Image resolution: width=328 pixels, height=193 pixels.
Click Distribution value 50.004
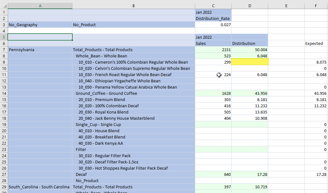coord(249,50)
